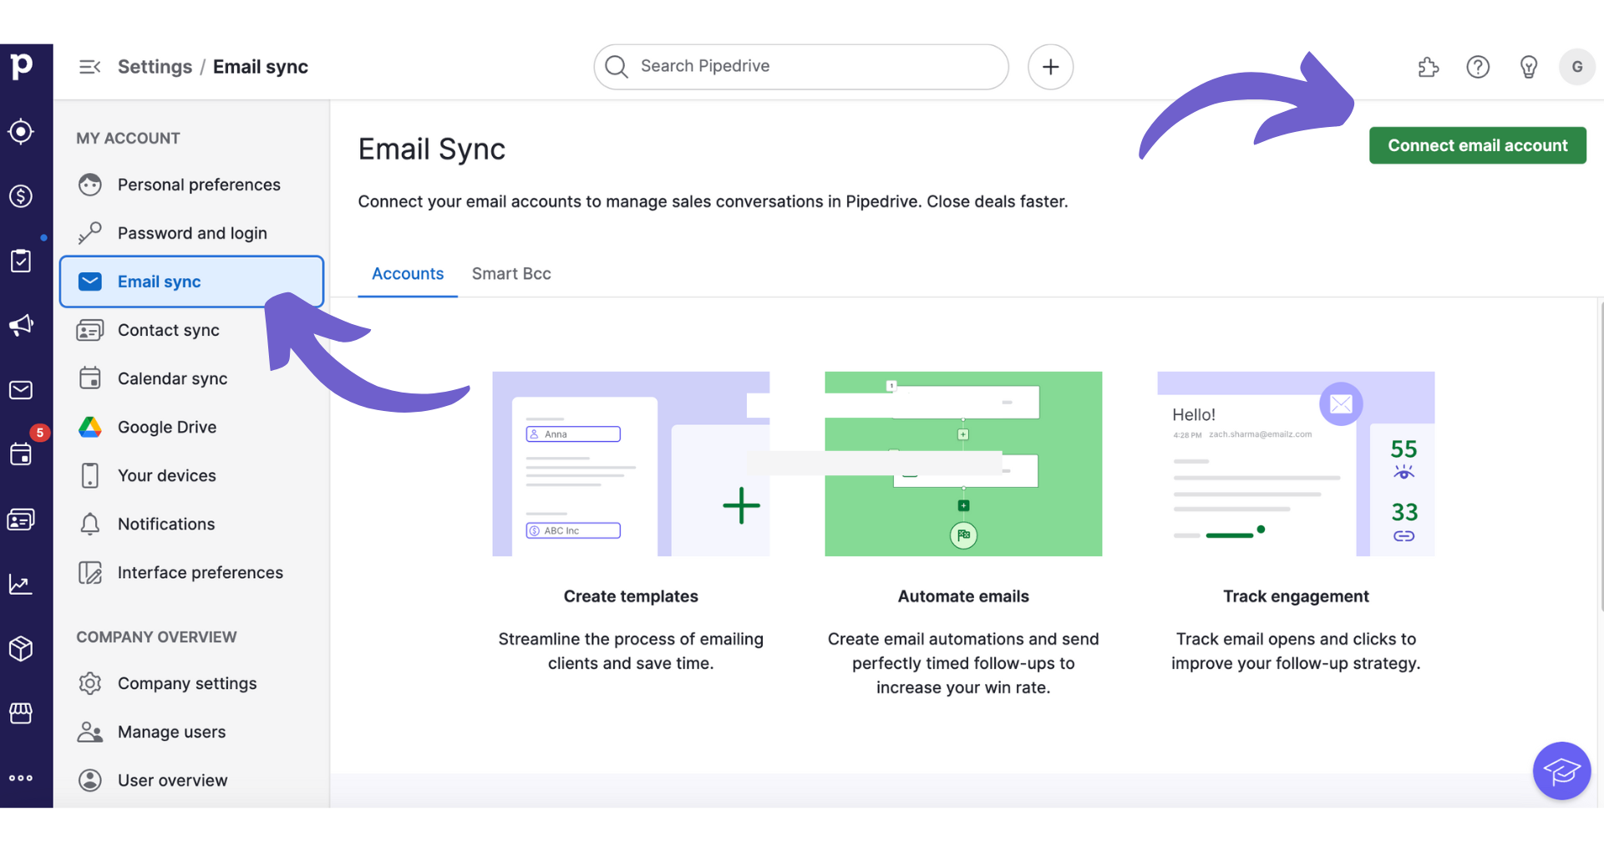Select Email sync in My Account menu

[159, 281]
